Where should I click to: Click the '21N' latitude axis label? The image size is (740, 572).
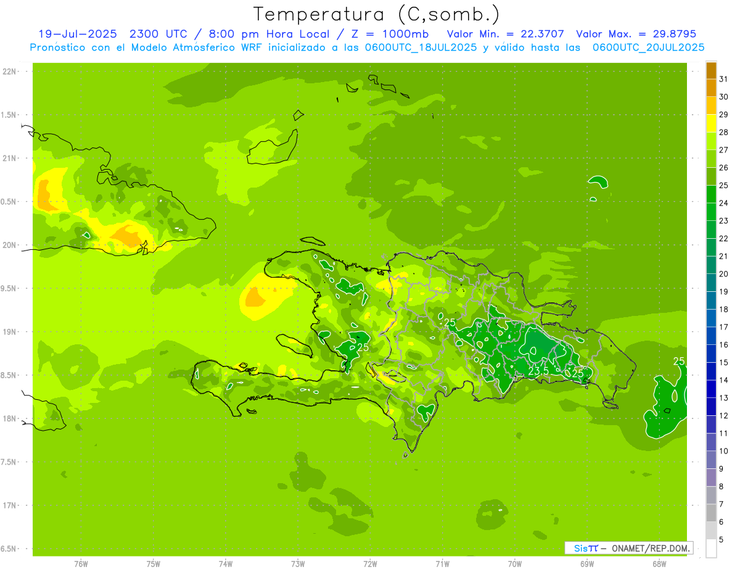(x=10, y=159)
